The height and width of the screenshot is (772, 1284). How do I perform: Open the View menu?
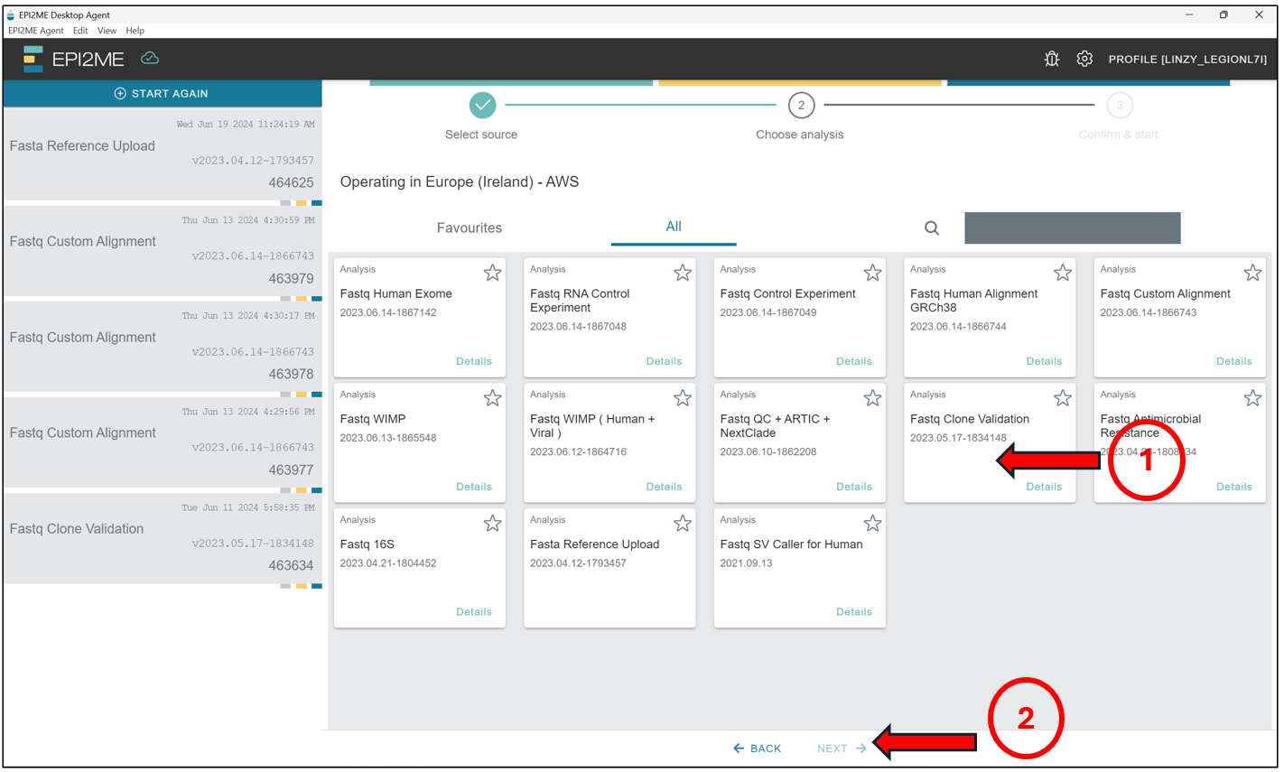coord(107,31)
